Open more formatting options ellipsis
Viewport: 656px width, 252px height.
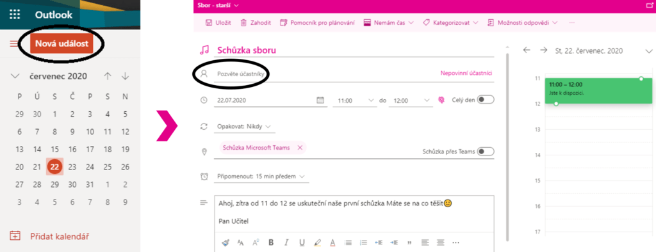coord(455,242)
